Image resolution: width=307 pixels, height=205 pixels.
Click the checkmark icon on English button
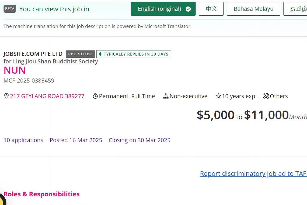click(x=188, y=9)
